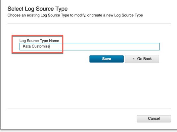Focus the Log Source Type Name field
The width and height of the screenshot is (177, 132).
[x=90, y=47]
